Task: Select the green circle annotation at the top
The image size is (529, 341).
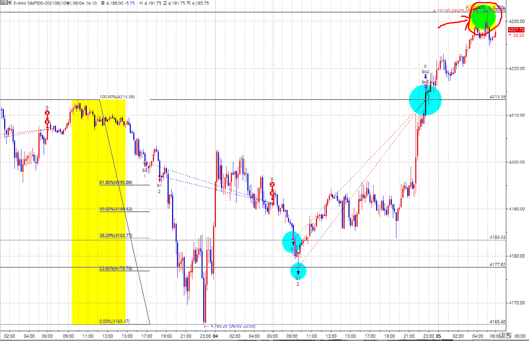Action: (x=481, y=18)
